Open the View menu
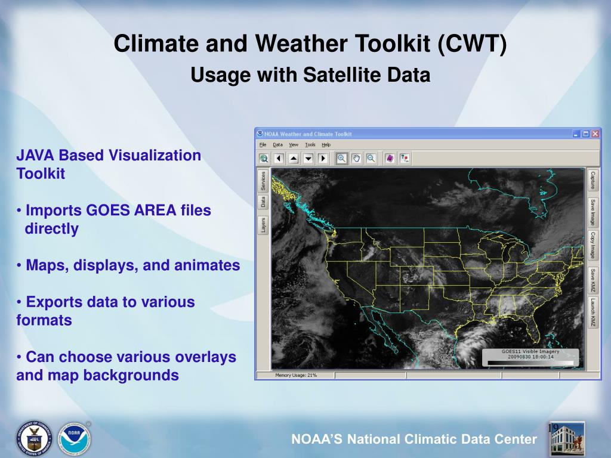The image size is (611, 458). (294, 145)
